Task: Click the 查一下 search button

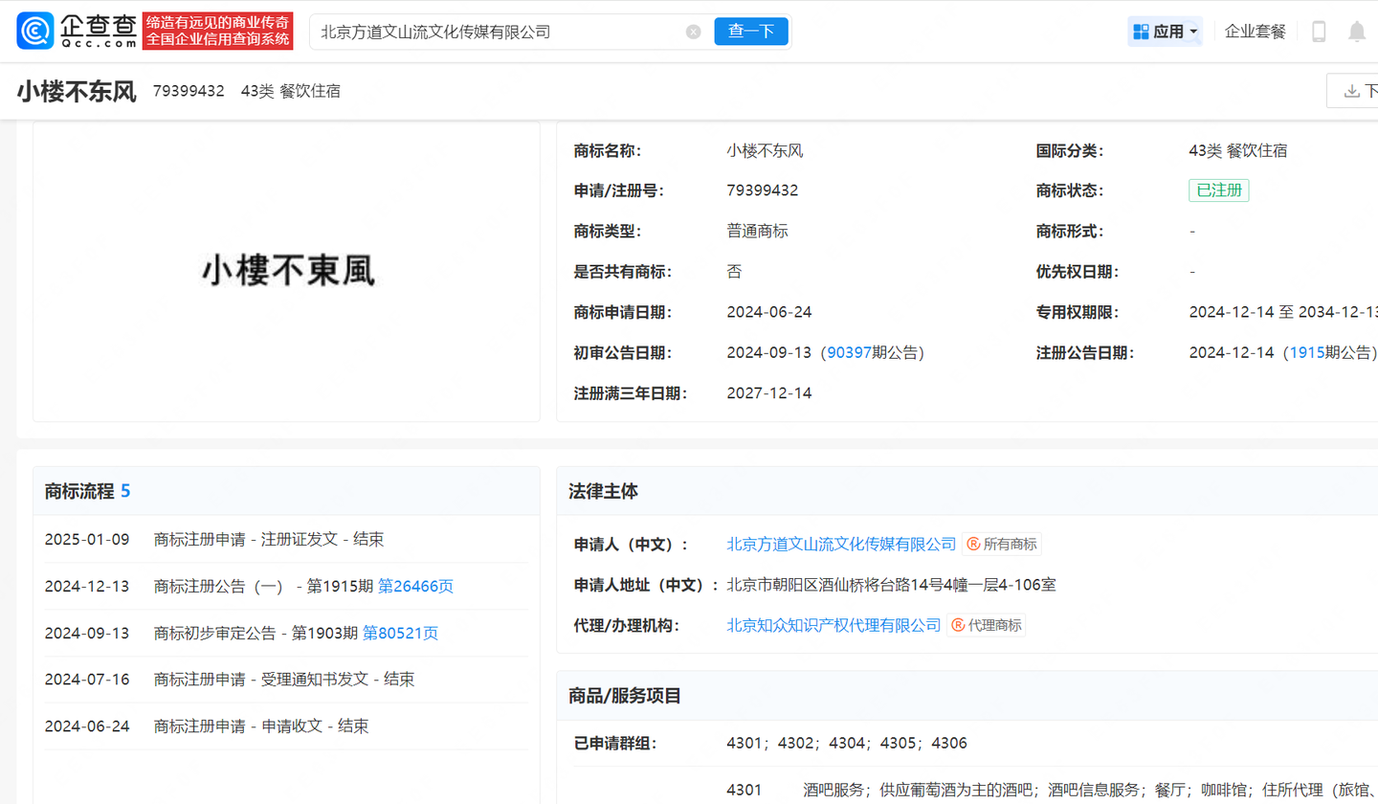Action: pyautogui.click(x=751, y=32)
